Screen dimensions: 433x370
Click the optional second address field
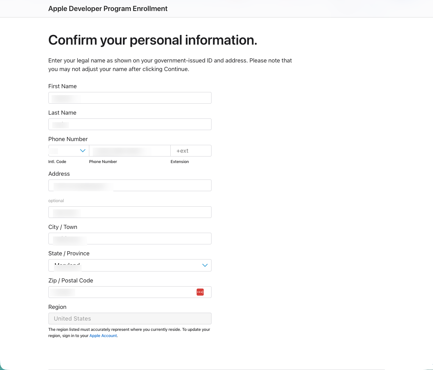[130, 212]
